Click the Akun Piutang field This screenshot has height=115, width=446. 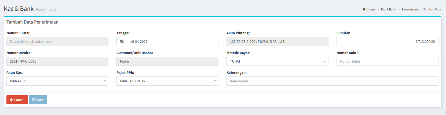pos(277,41)
